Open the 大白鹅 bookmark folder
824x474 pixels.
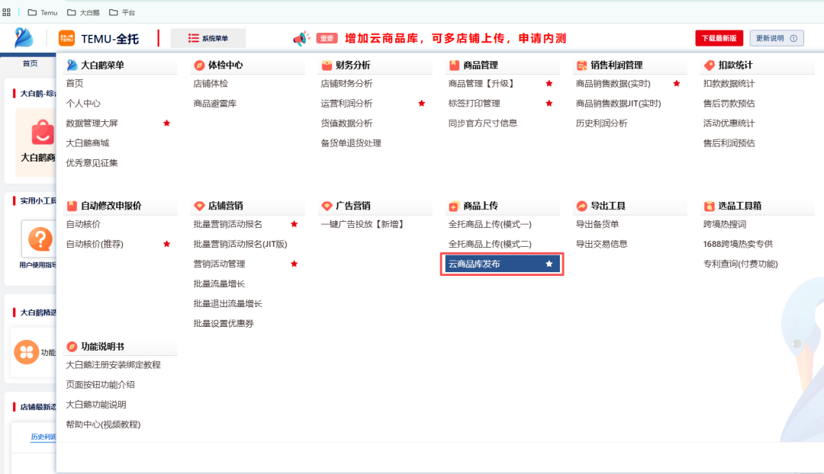tap(83, 12)
